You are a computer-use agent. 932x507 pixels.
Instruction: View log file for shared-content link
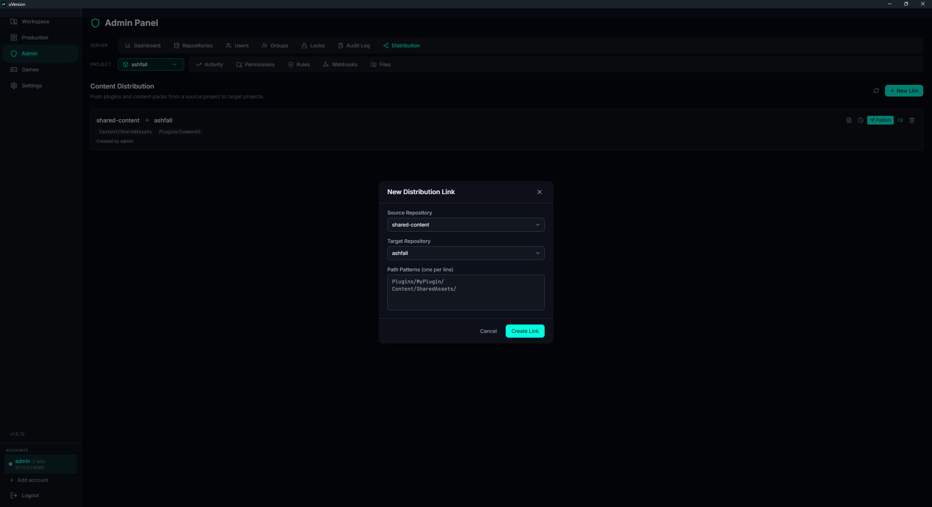click(x=849, y=120)
